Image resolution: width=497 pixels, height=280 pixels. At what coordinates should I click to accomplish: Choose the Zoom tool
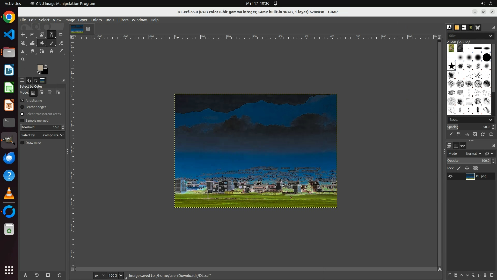[23, 59]
